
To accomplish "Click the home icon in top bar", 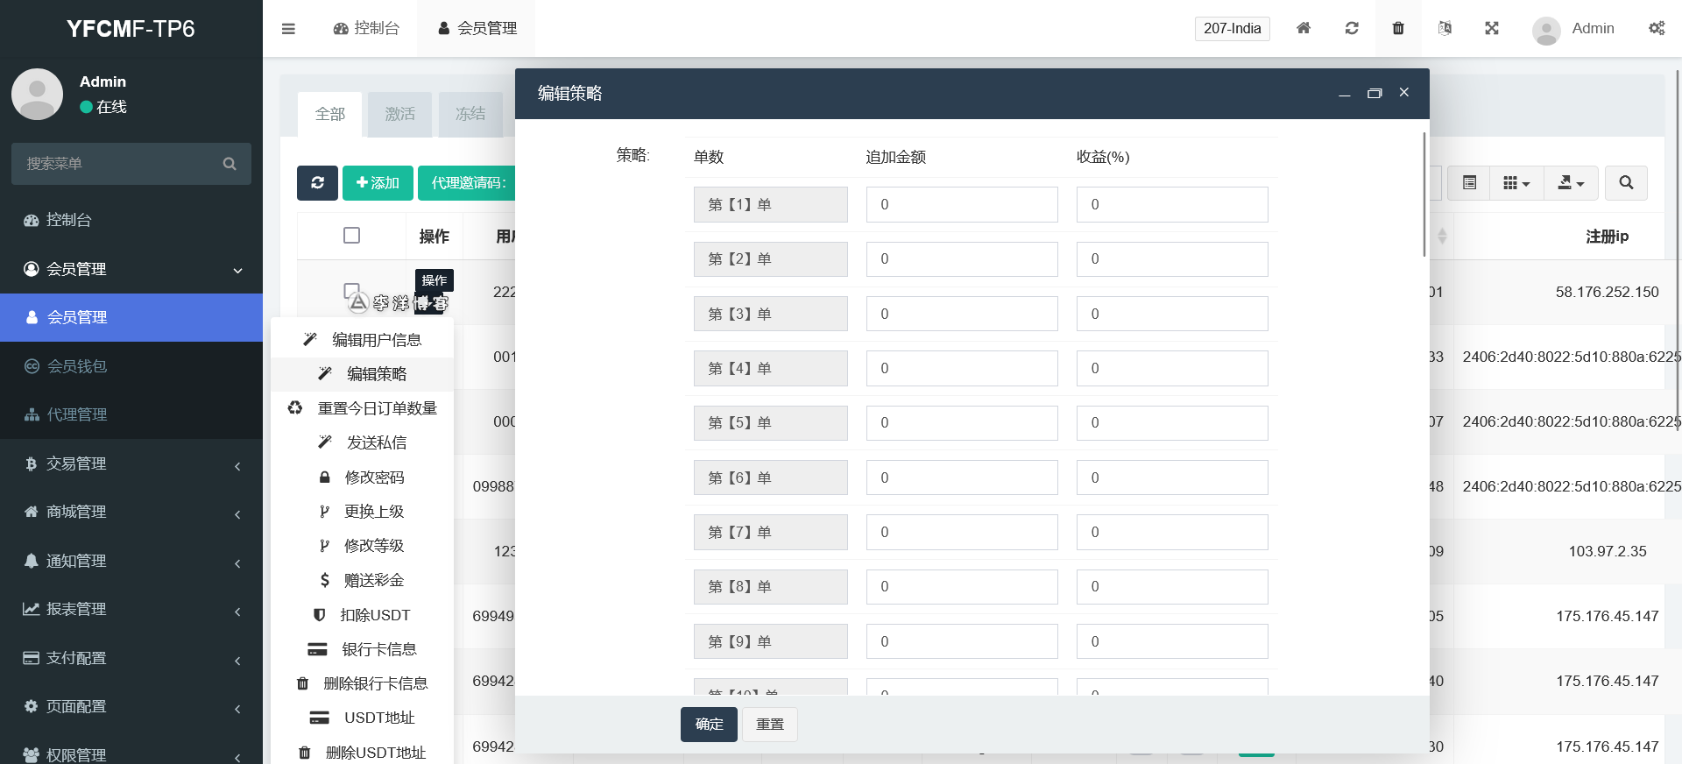I will coord(1304,28).
